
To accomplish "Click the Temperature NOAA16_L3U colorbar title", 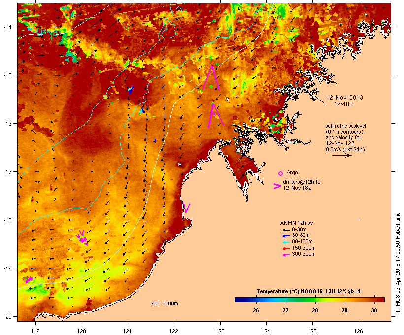I will (308, 291).
